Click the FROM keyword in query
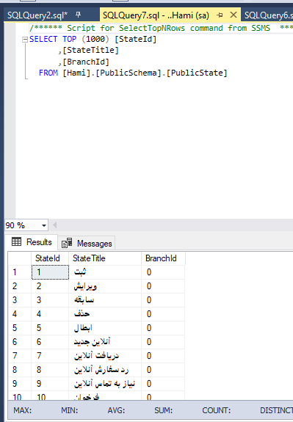293x422 pixels. tap(48, 73)
